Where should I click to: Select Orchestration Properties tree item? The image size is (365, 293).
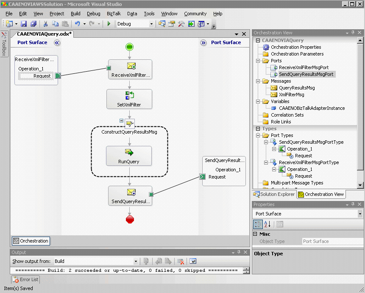point(296,47)
